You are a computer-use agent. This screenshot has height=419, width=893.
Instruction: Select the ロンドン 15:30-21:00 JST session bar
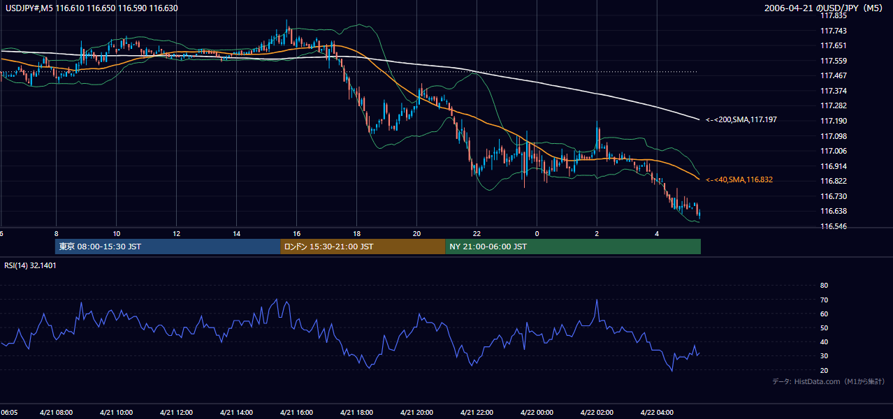(363, 247)
